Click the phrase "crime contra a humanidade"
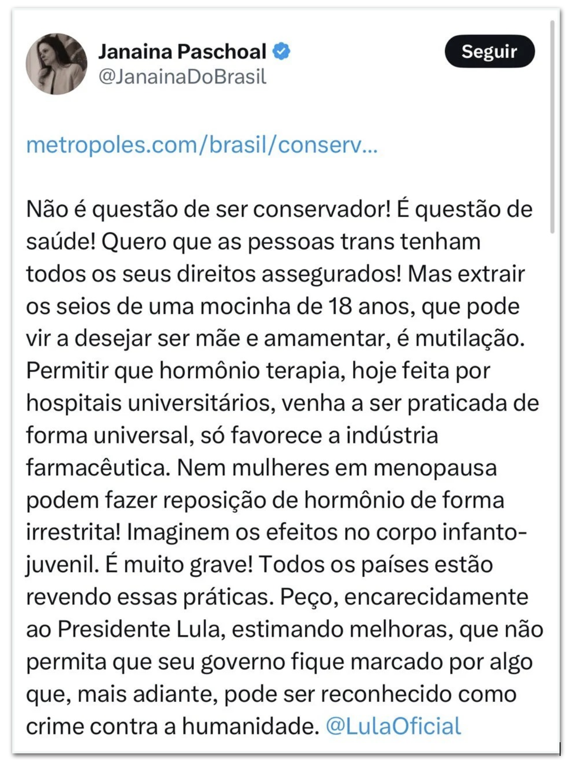 [172, 726]
